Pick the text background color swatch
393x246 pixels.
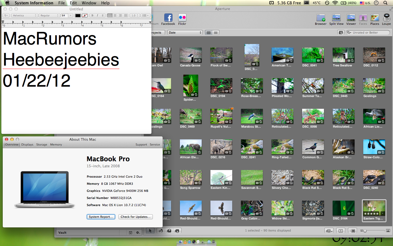[x=85, y=15]
